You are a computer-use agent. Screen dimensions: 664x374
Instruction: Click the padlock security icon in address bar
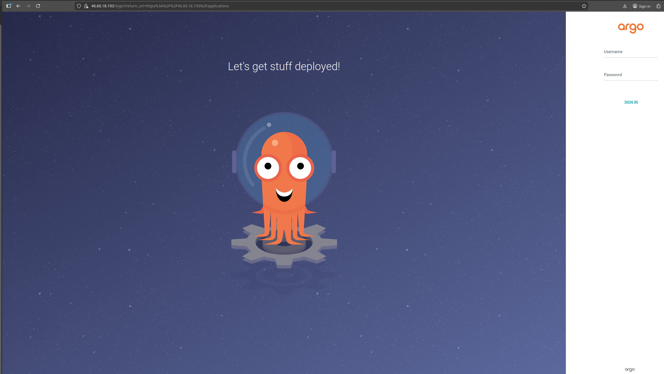click(x=86, y=6)
